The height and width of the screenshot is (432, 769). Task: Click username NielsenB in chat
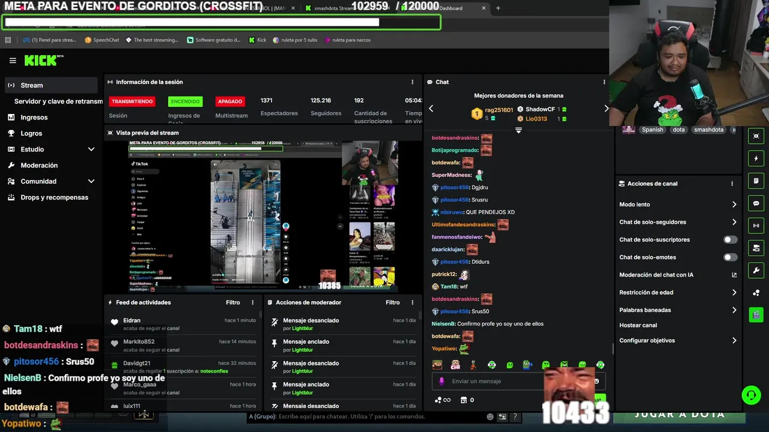pyautogui.click(x=443, y=324)
